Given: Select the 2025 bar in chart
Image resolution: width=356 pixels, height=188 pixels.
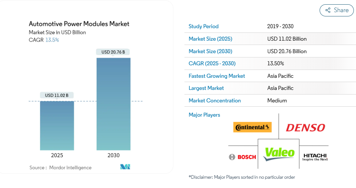Looking at the screenshot, I should 57,125.
